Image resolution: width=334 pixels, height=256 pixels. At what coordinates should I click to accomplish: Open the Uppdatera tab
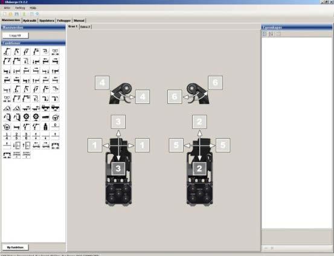click(47, 21)
